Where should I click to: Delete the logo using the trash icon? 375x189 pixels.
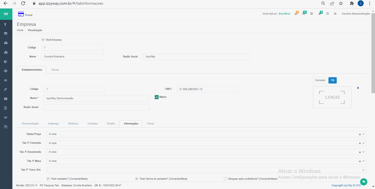coord(358,88)
